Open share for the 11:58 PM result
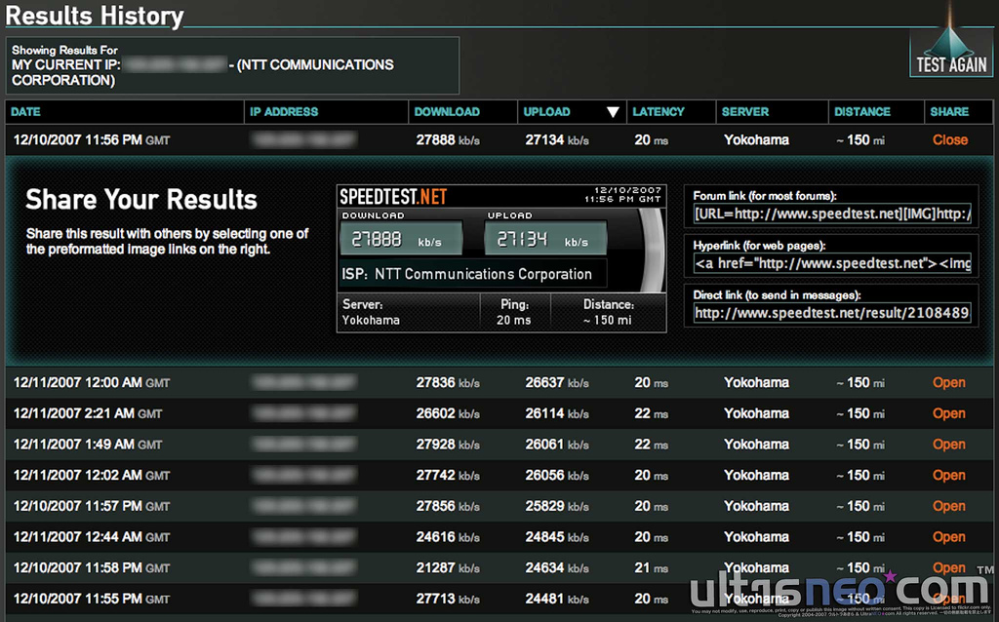Screen dimensions: 999x622 [948, 567]
